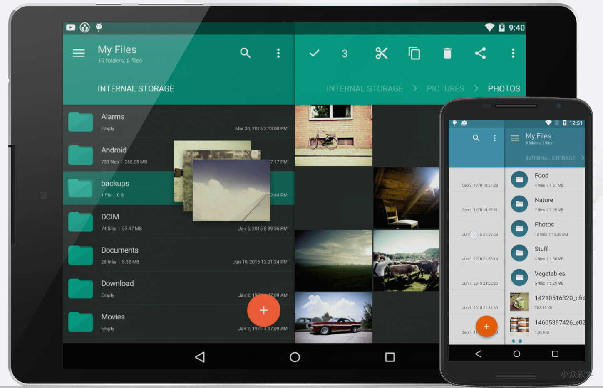This screenshot has height=388, width=603.
Task: Tap the search icon on the phone
Action: [x=476, y=138]
